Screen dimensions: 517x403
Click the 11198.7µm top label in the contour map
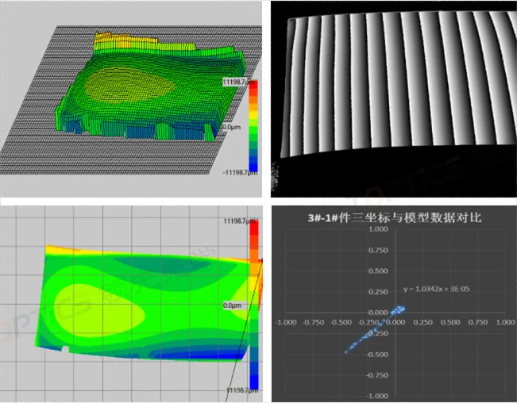tap(239, 221)
